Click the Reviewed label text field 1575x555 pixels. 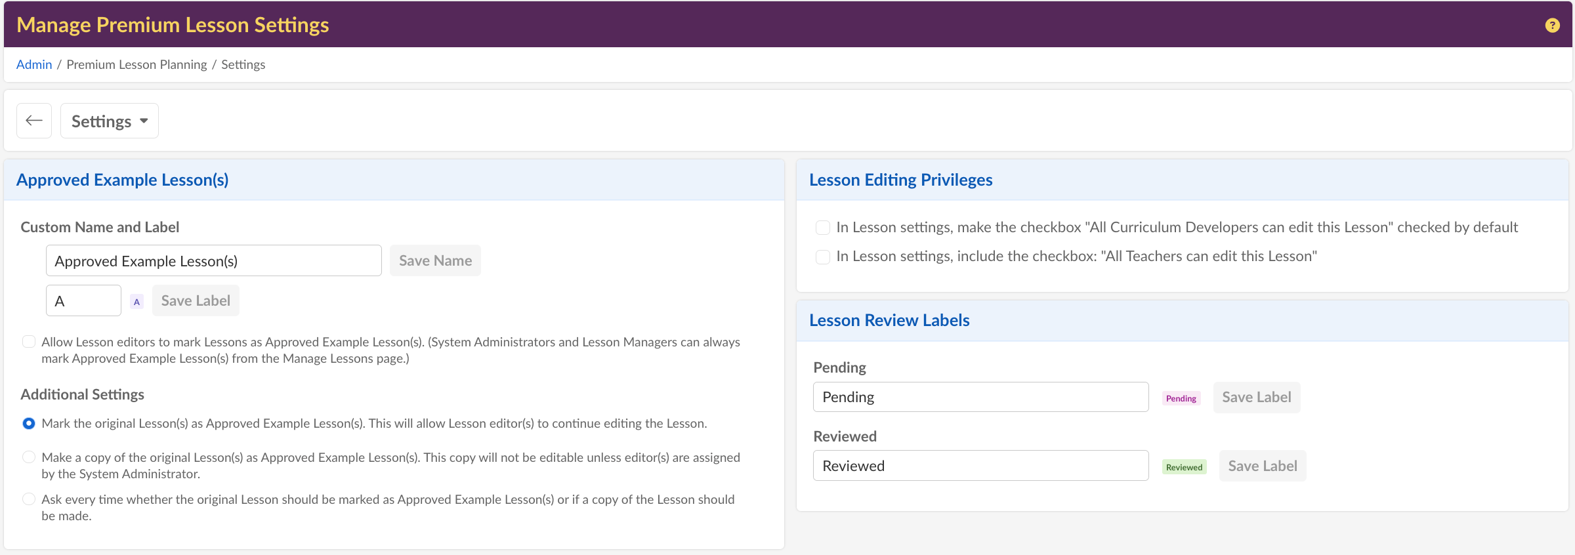980,466
